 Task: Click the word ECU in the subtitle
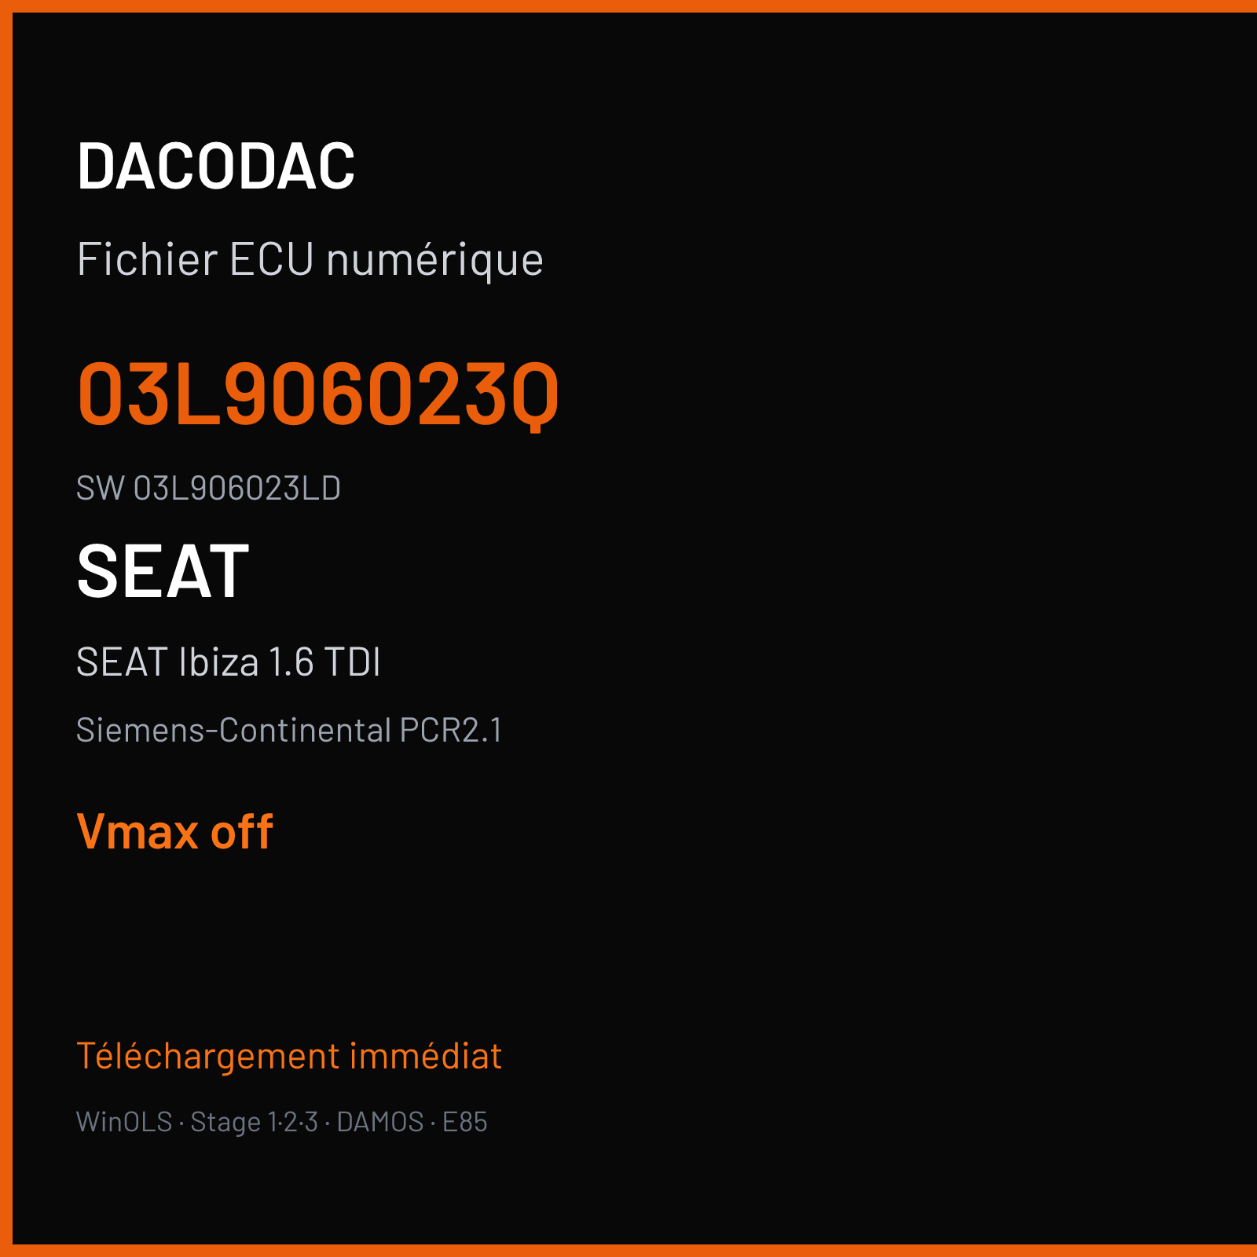coord(272,259)
